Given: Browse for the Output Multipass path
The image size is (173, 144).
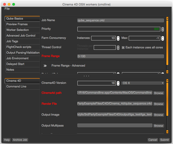Looking at the screenshot, I should [159, 126].
